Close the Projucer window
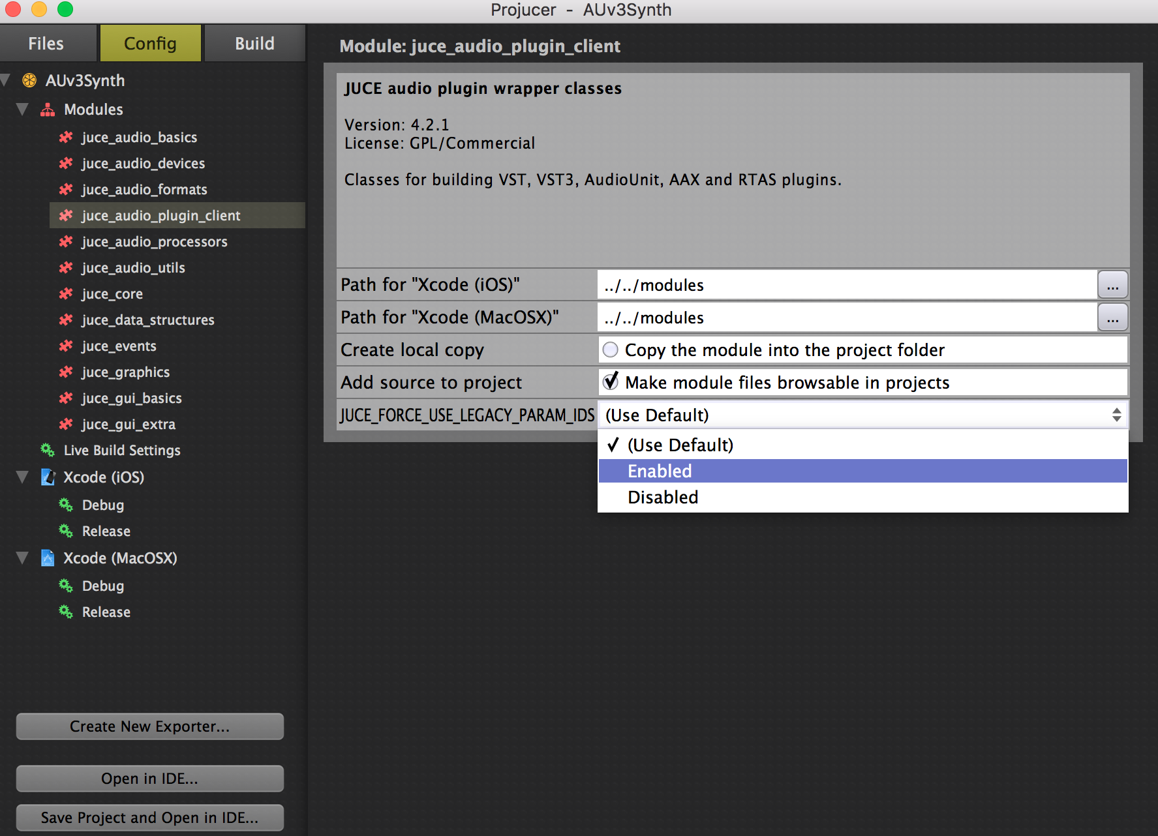The width and height of the screenshot is (1158, 836). click(13, 9)
